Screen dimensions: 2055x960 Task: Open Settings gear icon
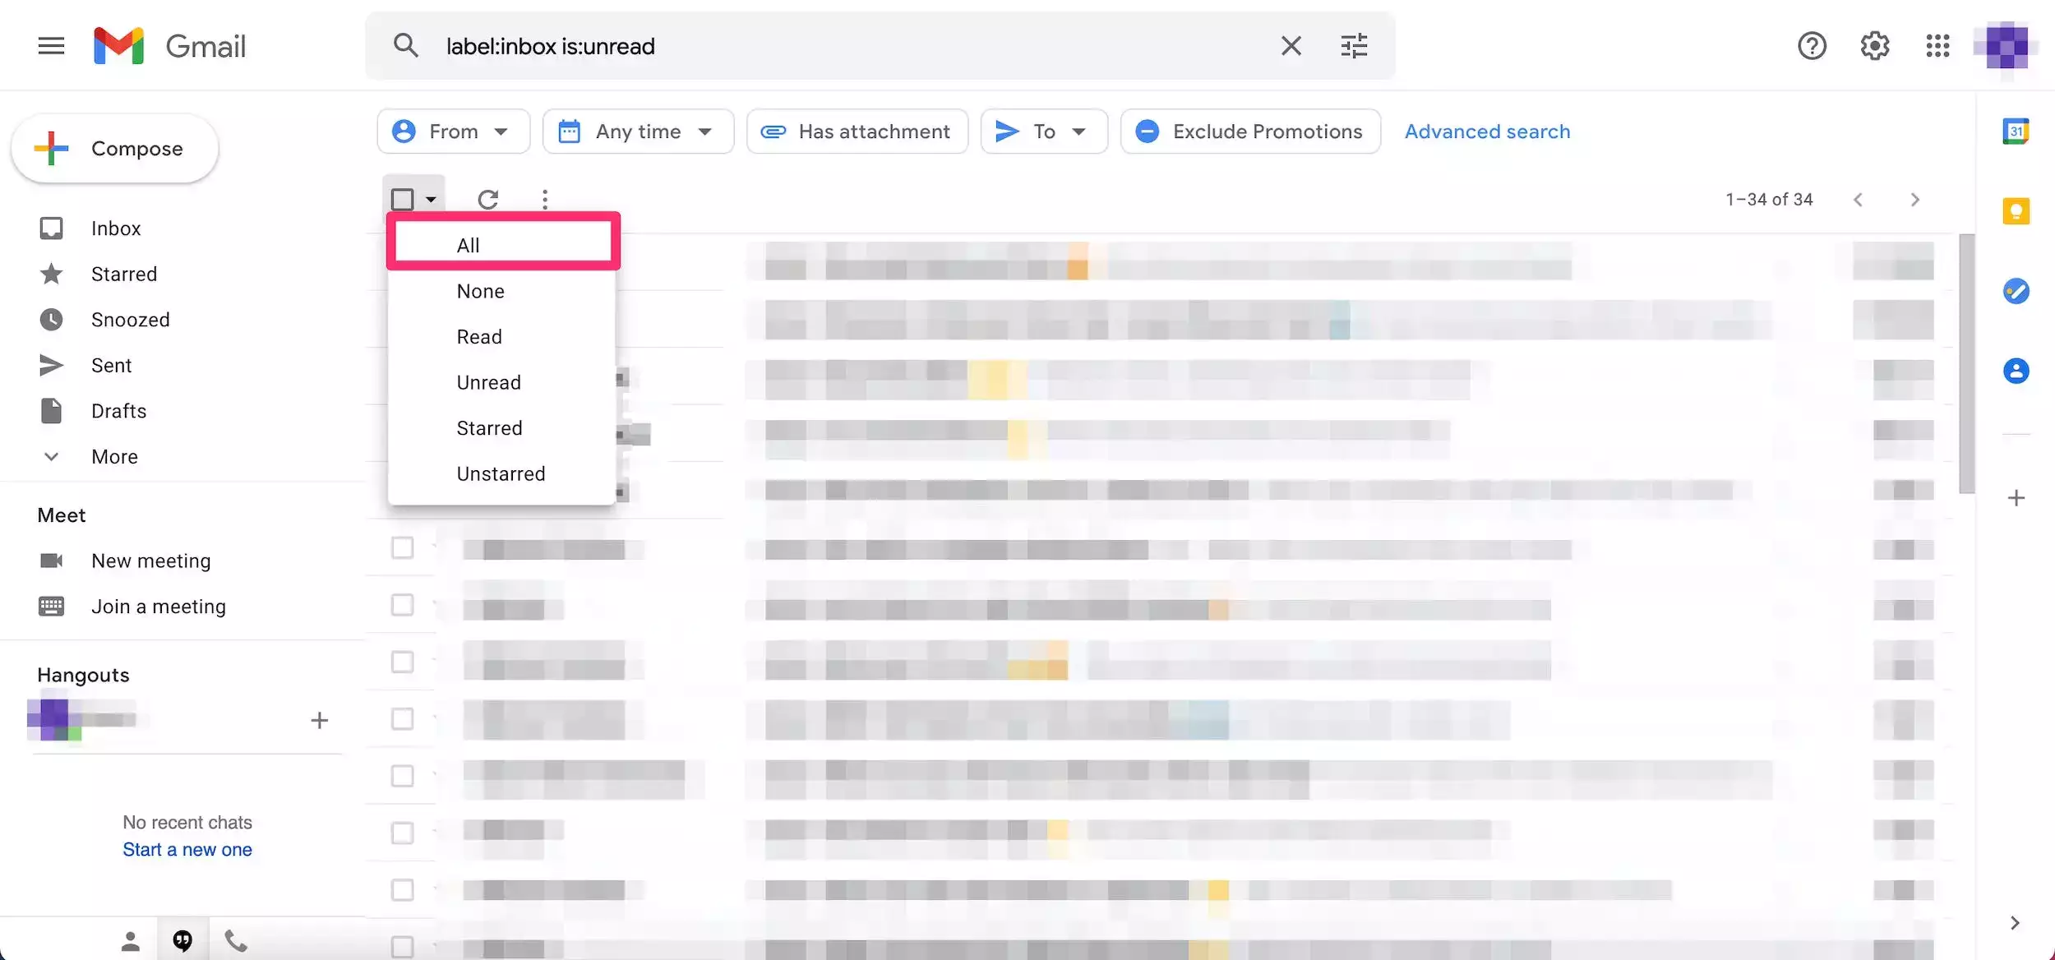pos(1875,46)
